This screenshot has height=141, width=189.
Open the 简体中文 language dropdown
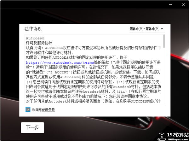coord(147,29)
